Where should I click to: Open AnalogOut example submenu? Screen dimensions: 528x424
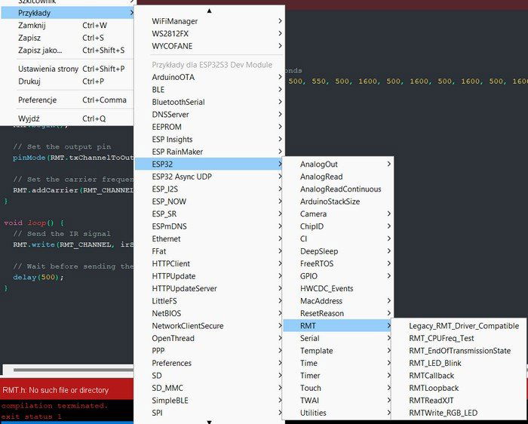point(338,164)
